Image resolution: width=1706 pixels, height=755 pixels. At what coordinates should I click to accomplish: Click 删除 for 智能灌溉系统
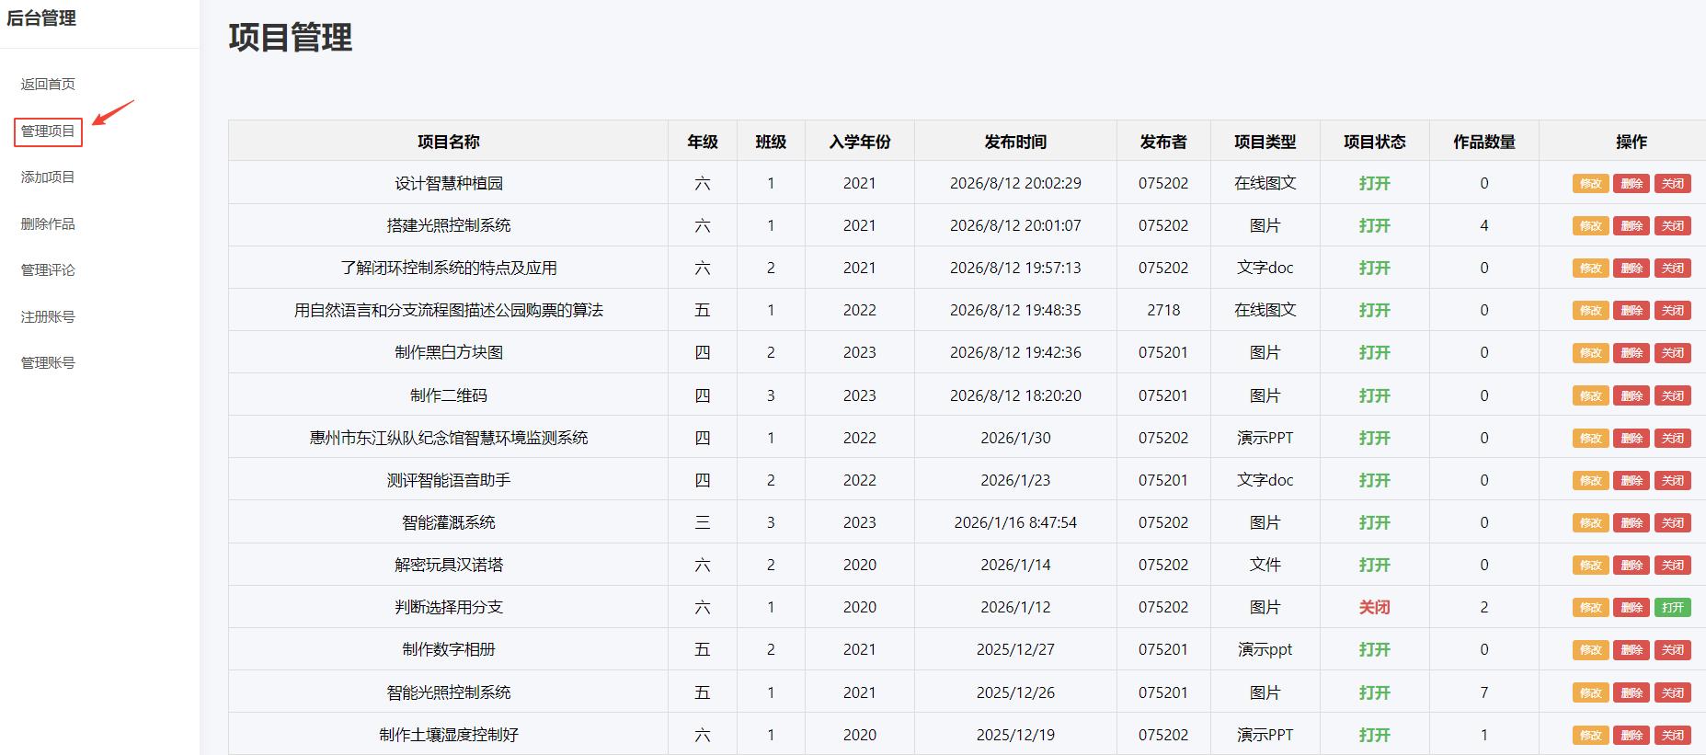(x=1632, y=522)
